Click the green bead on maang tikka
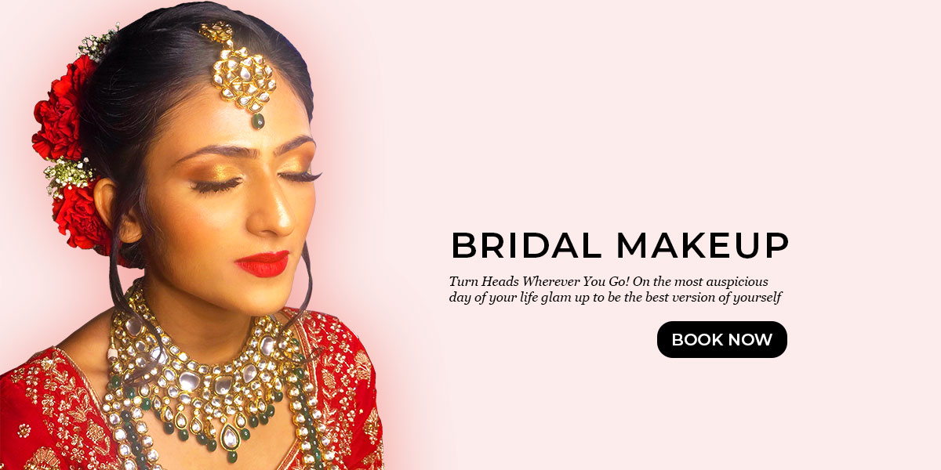Image resolution: width=941 pixels, height=470 pixels. click(x=258, y=121)
